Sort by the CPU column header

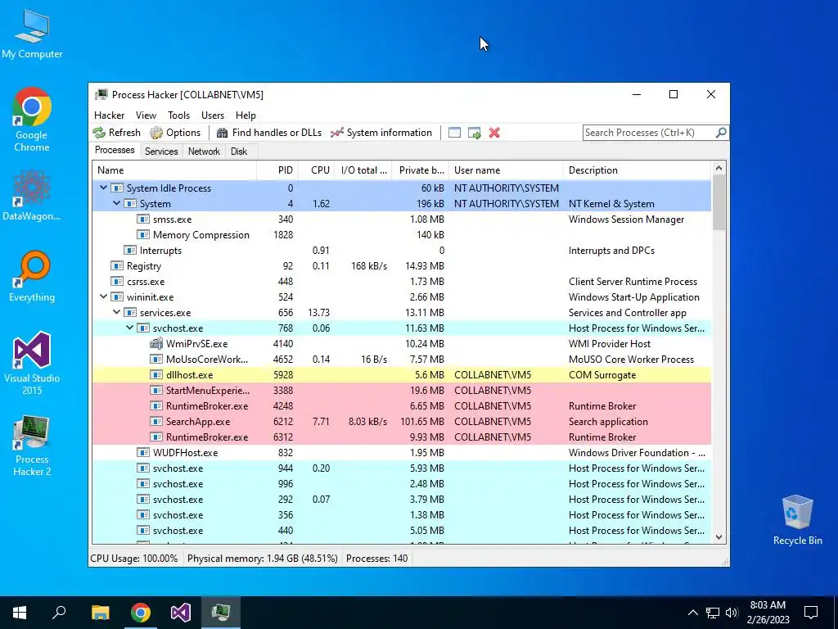coord(316,170)
